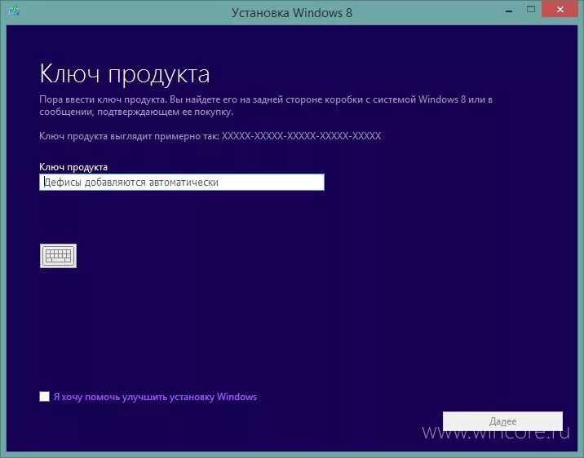Close the 'Установка Windows 8' window
The image size is (584, 458).
pos(560,10)
